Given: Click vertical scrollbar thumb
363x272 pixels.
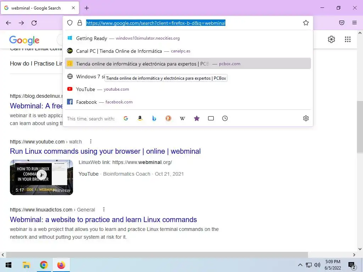Looking at the screenshot, I should pyautogui.click(x=360, y=127).
